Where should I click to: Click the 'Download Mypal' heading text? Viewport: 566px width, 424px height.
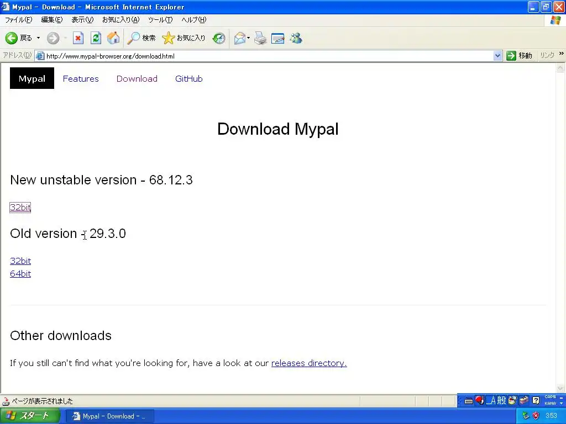pyautogui.click(x=277, y=129)
